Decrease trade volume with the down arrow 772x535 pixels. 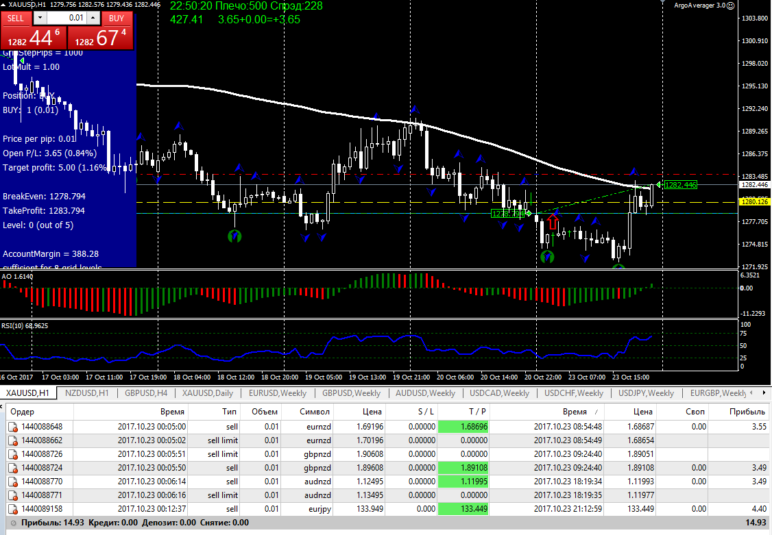40,18
